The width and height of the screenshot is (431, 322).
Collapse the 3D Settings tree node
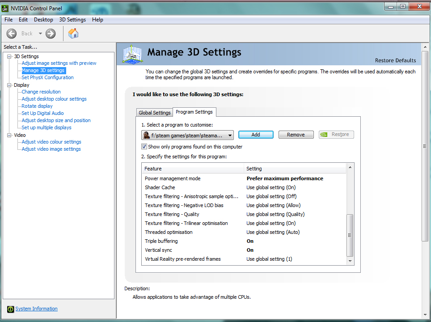click(x=9, y=56)
